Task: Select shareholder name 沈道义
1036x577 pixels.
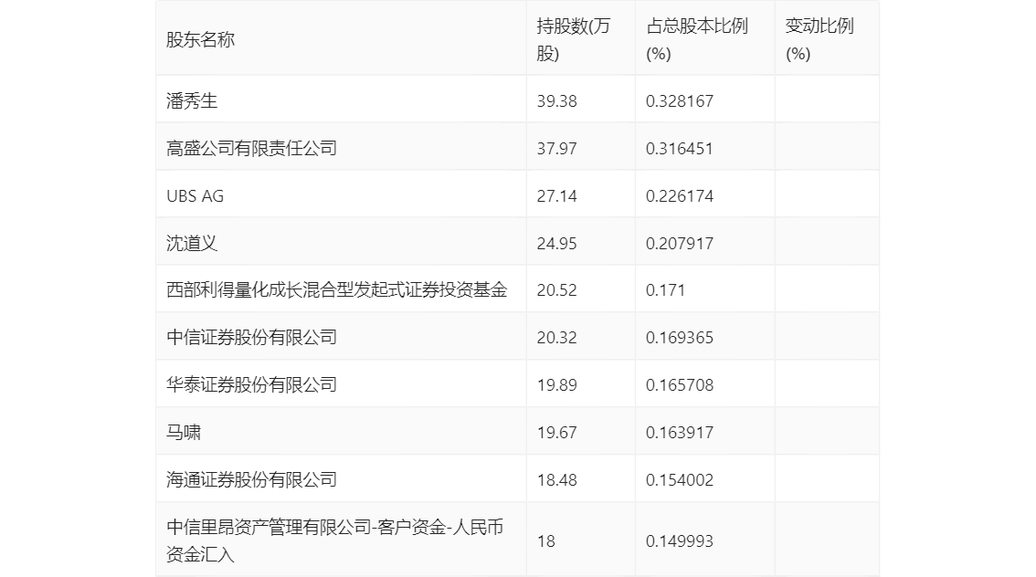Action: (x=192, y=244)
